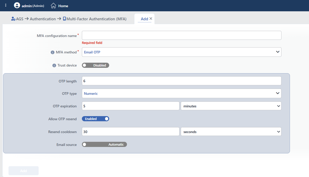
Task: Enable the Trust device toggle
Action: (96, 65)
